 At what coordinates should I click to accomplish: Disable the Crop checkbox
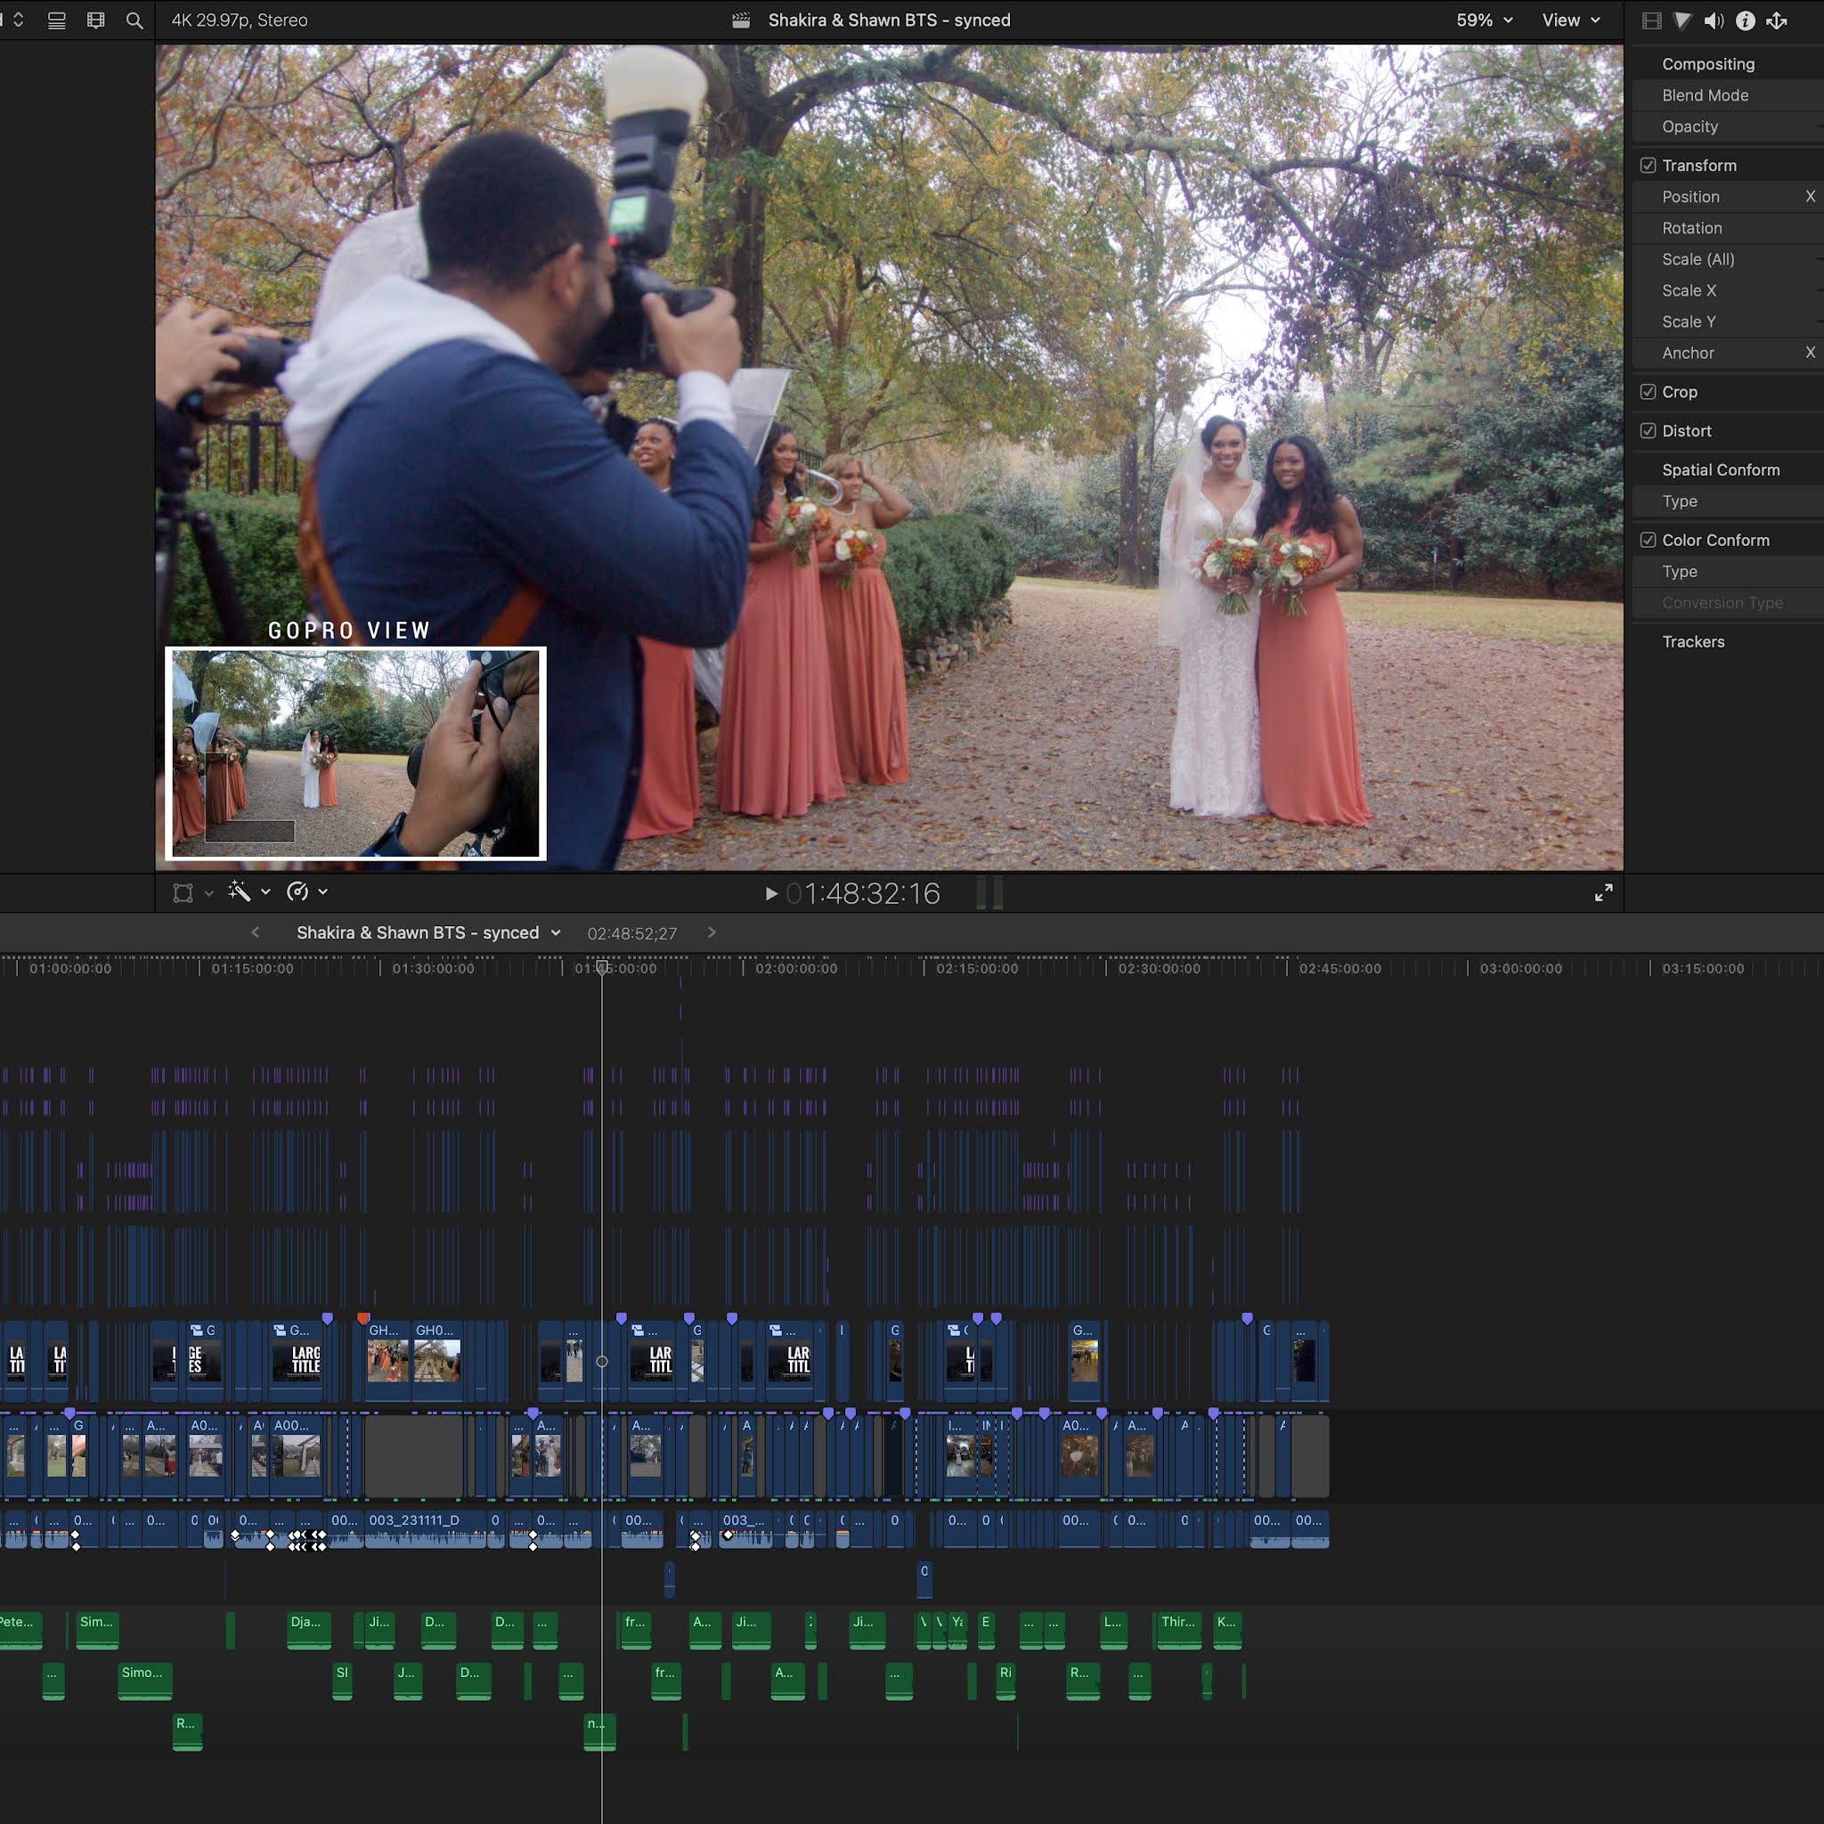point(1648,392)
